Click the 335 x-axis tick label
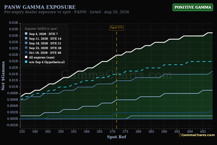The image size is (217, 145). (22, 131)
